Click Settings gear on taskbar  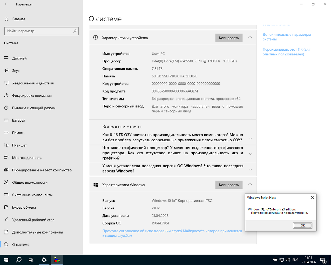(44, 260)
